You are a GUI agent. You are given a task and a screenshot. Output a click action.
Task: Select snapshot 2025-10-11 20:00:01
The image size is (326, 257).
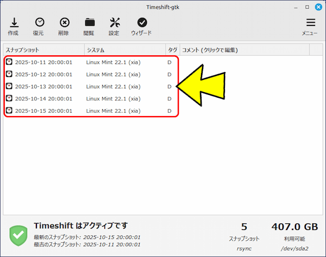tap(43, 62)
